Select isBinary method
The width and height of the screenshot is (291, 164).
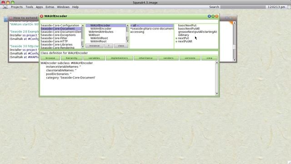point(183,35)
